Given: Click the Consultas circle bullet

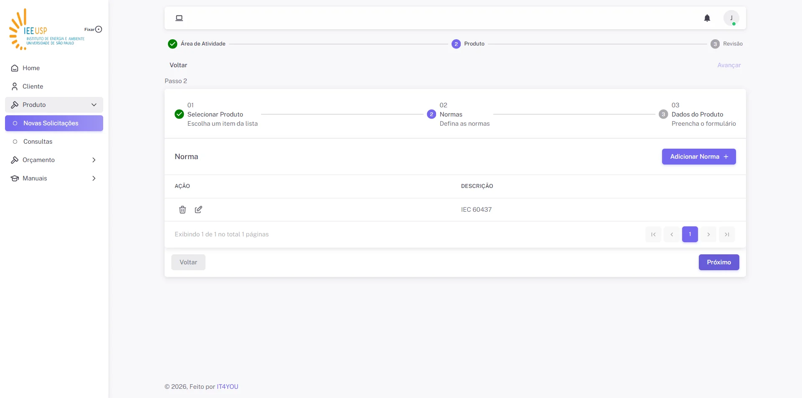Looking at the screenshot, I should [15, 142].
